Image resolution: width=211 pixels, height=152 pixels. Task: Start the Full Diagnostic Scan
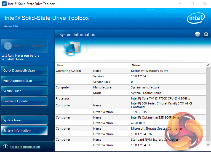point(24,81)
